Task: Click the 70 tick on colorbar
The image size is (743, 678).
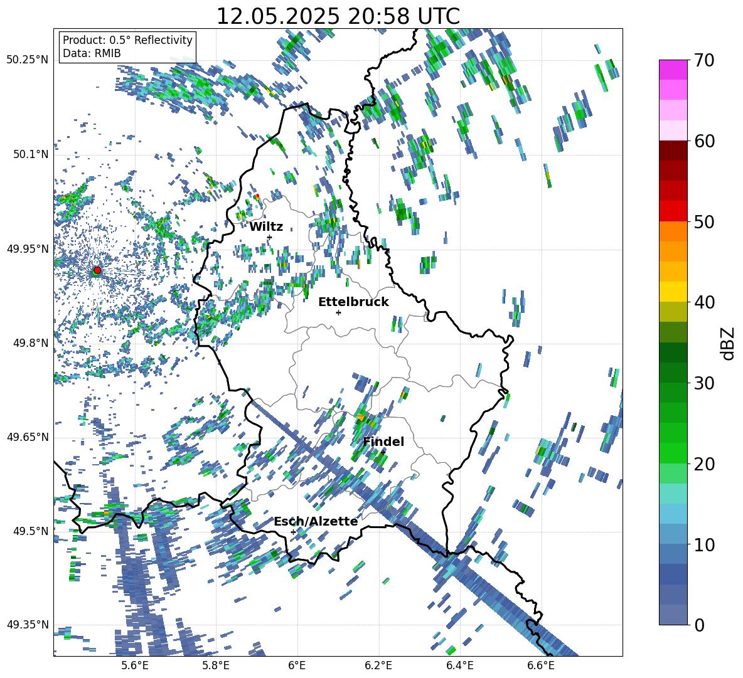Action: (x=704, y=61)
